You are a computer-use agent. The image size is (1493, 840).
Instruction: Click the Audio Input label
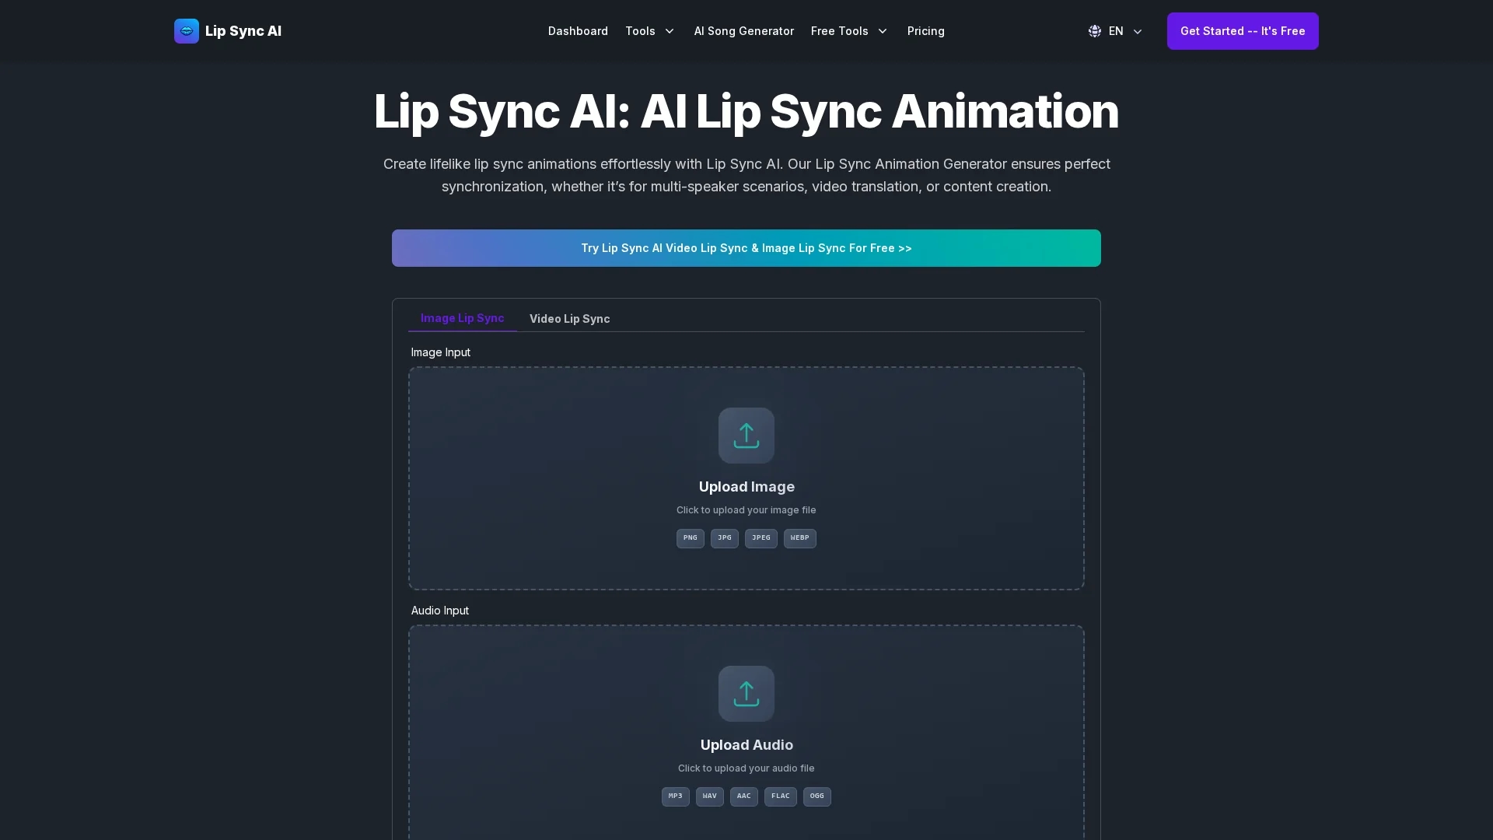440,611
